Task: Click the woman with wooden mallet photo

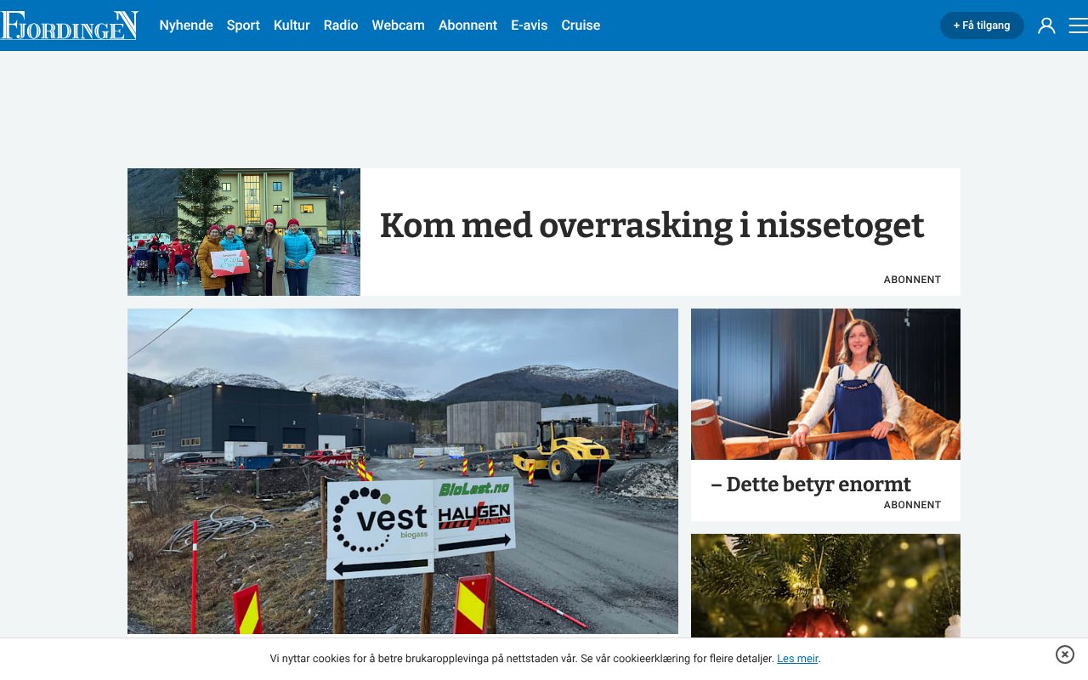Action: [825, 383]
